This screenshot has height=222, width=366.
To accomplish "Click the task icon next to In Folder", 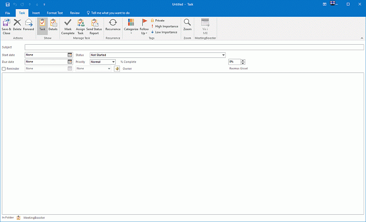I will pyautogui.click(x=18, y=217).
